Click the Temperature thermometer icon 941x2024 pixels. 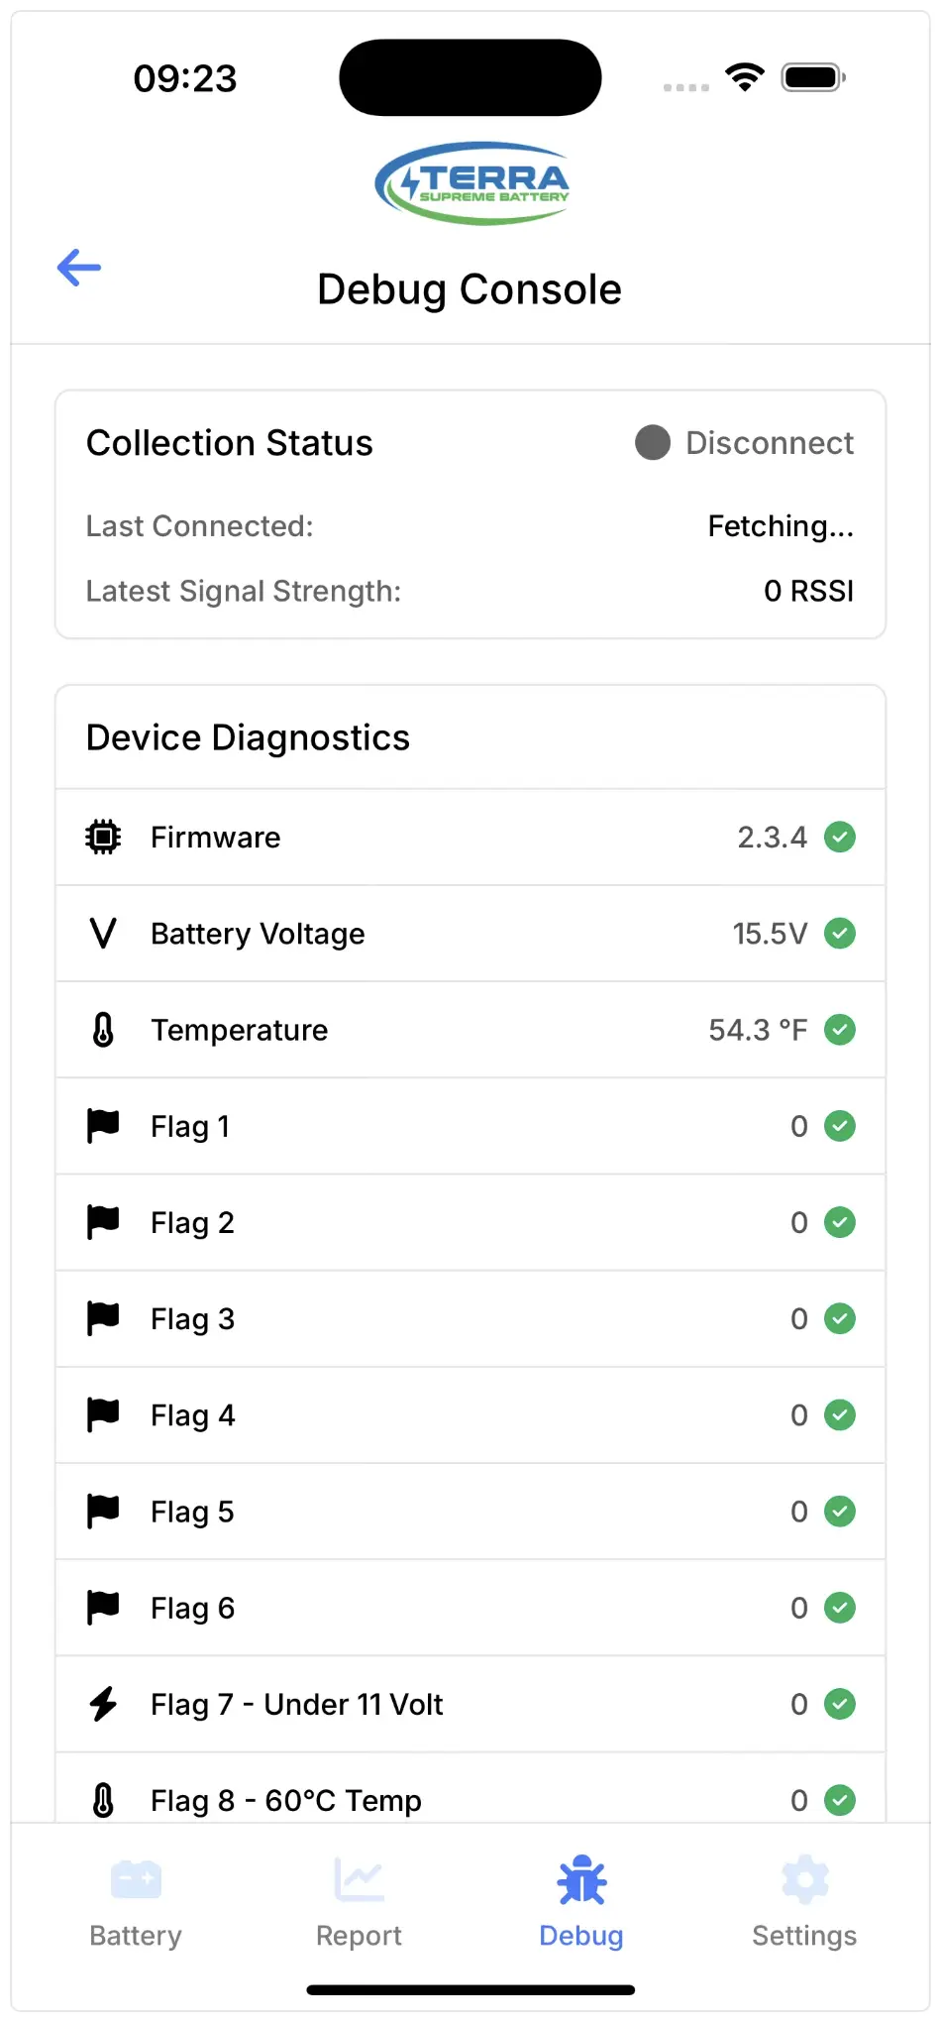coord(103,1030)
